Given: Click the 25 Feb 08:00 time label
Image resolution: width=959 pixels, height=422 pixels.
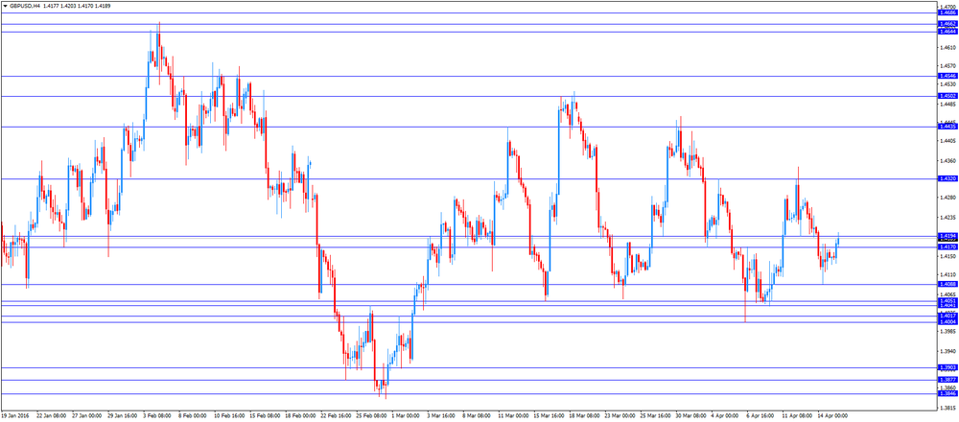Looking at the screenshot, I should point(370,415).
